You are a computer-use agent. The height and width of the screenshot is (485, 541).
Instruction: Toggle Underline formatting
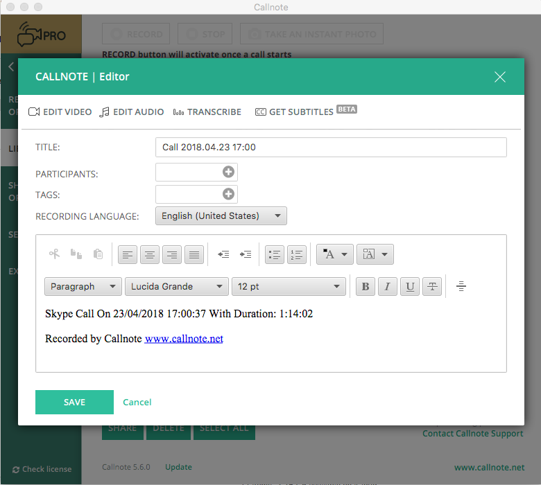[410, 286]
